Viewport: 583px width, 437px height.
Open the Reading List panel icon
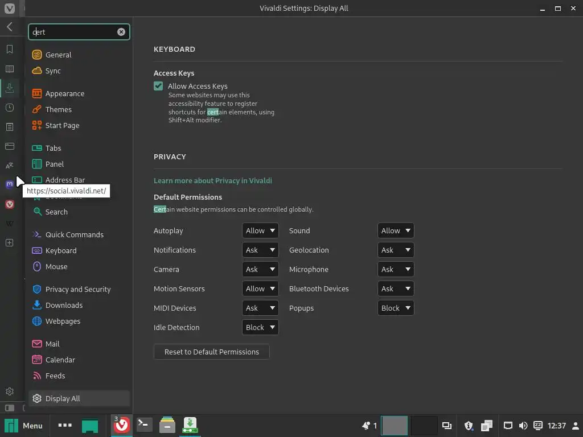[10, 69]
